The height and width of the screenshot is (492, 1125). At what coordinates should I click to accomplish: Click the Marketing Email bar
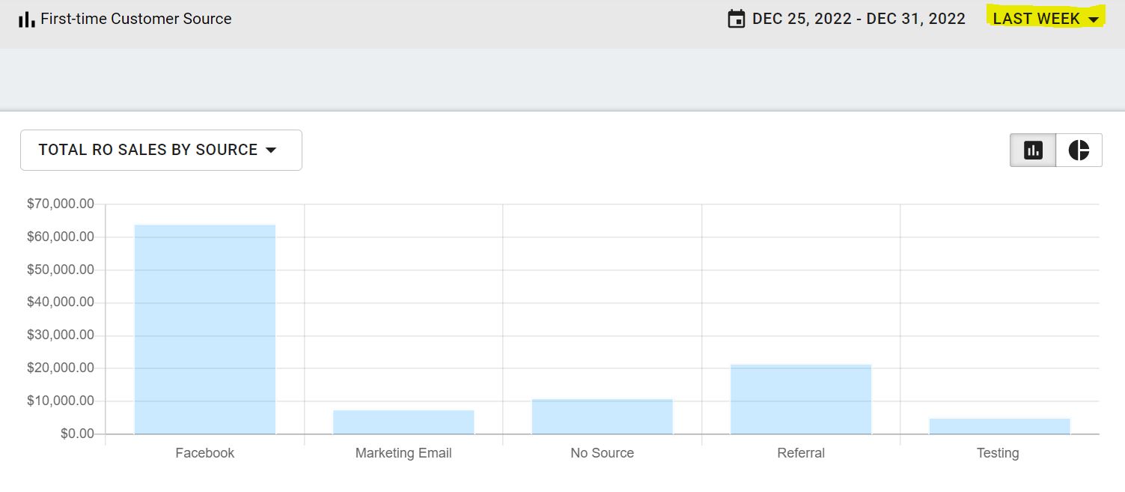point(403,422)
